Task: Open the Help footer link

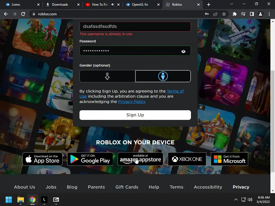Action: click(154, 187)
